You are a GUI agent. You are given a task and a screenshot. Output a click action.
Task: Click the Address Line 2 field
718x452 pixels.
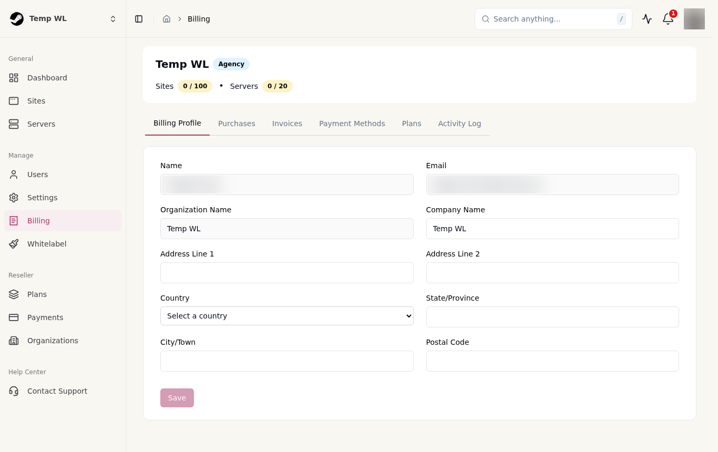click(552, 273)
